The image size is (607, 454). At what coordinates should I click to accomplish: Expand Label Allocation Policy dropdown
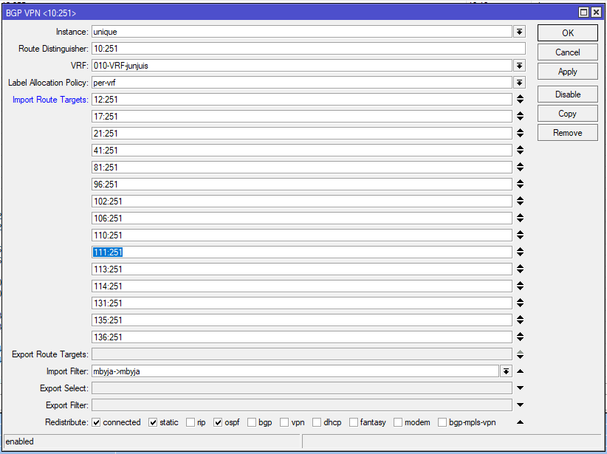point(519,83)
